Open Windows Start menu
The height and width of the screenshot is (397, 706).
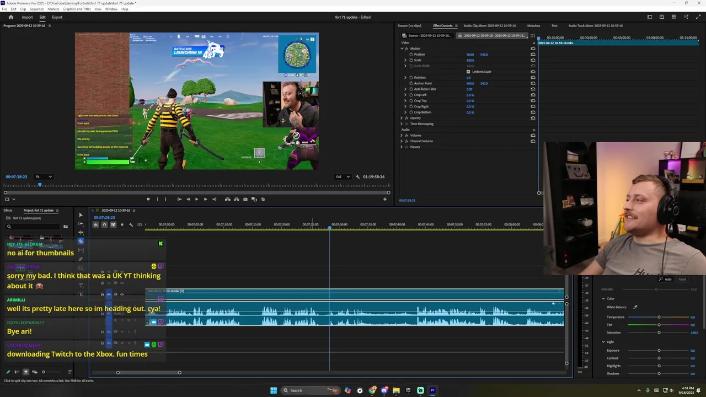(x=274, y=390)
